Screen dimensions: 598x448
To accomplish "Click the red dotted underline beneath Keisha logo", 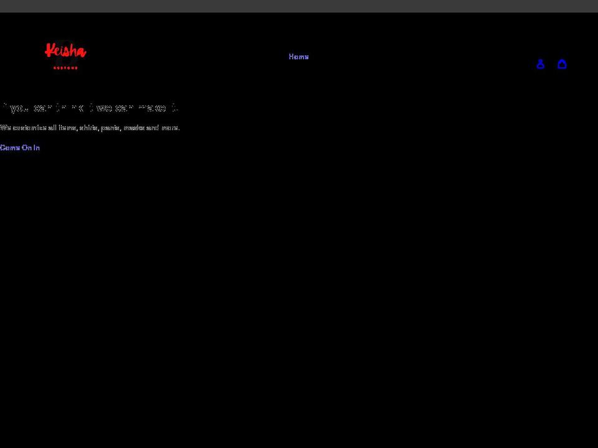I will point(65,68).
